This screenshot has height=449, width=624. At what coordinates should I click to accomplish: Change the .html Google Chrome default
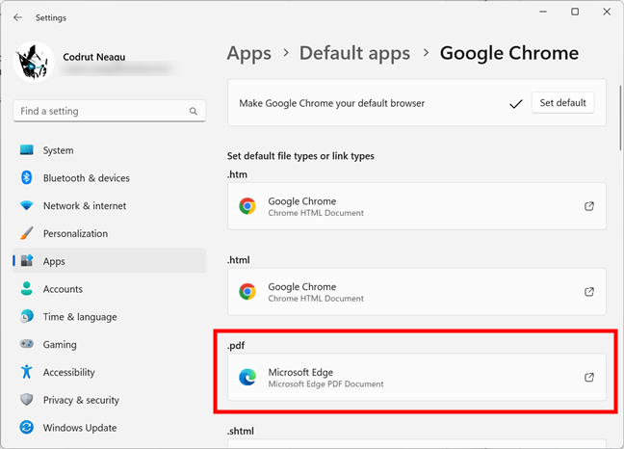[x=416, y=291]
